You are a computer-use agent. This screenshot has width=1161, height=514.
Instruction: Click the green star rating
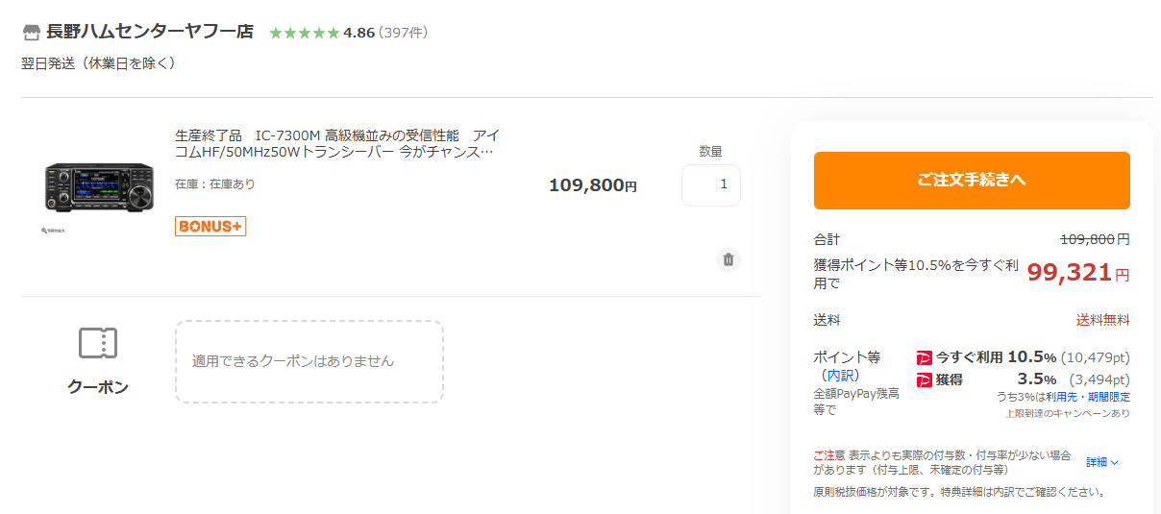[304, 33]
